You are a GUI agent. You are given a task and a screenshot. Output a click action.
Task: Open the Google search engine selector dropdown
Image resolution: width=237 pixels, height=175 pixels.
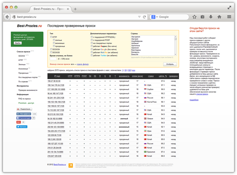(157, 17)
